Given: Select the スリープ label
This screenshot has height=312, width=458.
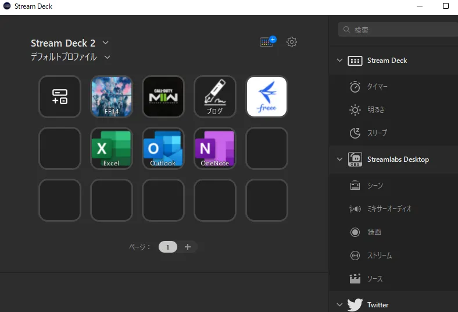Looking at the screenshot, I should [x=377, y=133].
